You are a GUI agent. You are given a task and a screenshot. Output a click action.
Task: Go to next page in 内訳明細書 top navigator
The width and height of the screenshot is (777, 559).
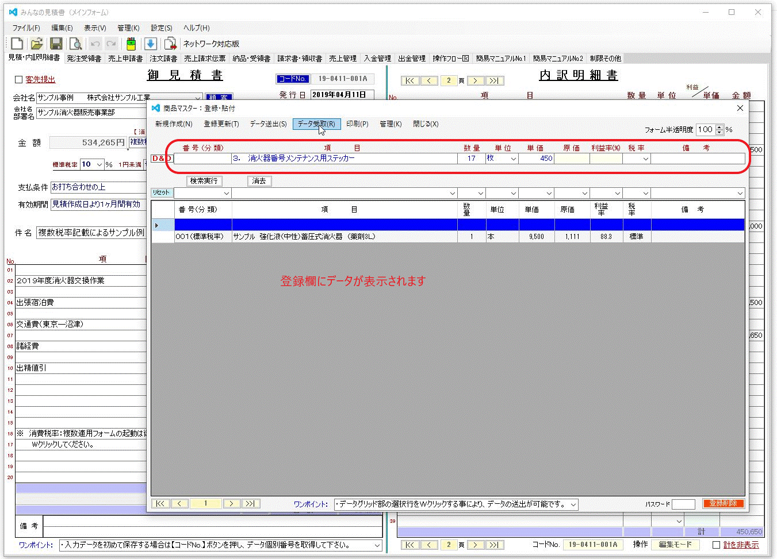tap(475, 80)
